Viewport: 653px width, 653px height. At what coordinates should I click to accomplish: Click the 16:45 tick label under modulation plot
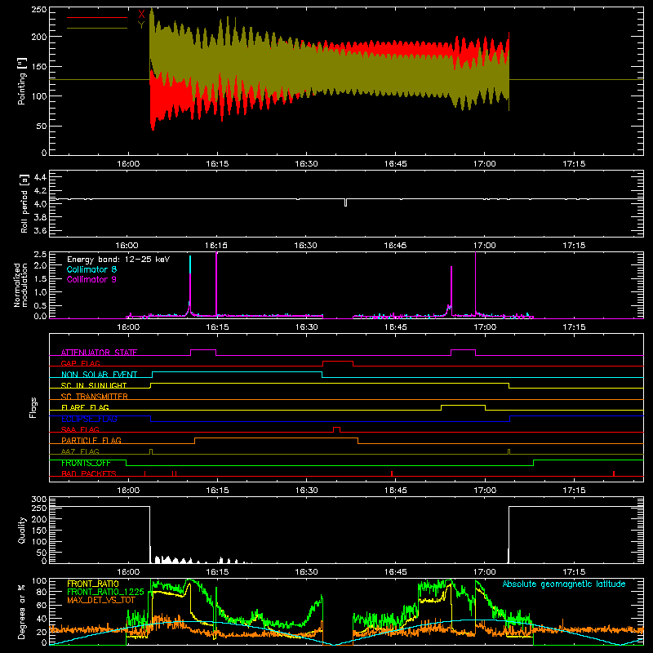tap(396, 327)
